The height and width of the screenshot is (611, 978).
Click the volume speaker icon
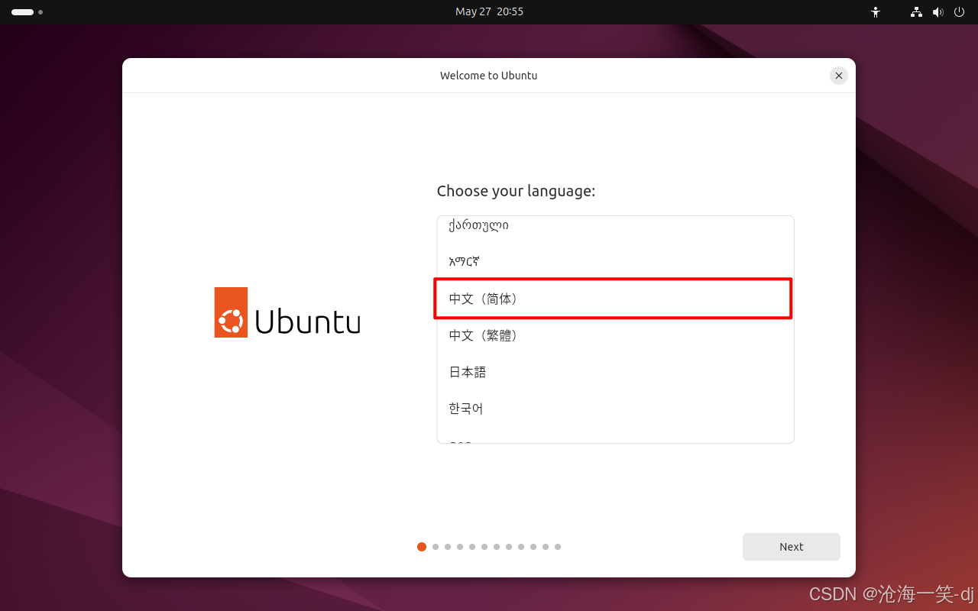[x=938, y=12]
